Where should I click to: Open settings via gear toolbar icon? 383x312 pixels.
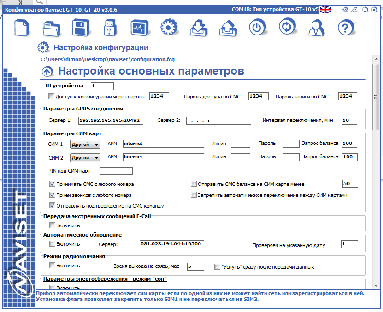[x=169, y=28]
